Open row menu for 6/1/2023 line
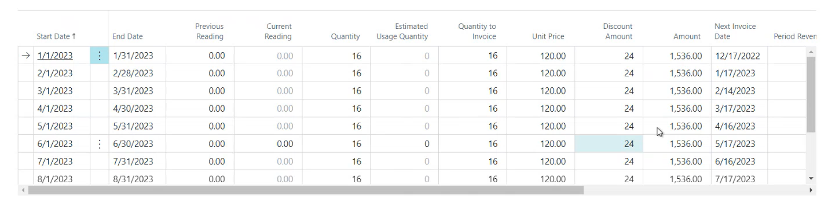828x210 pixels. [100, 144]
